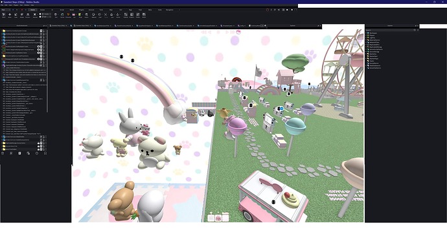This screenshot has width=447, height=234.
Task: Open the File menu
Action: coord(2,5)
